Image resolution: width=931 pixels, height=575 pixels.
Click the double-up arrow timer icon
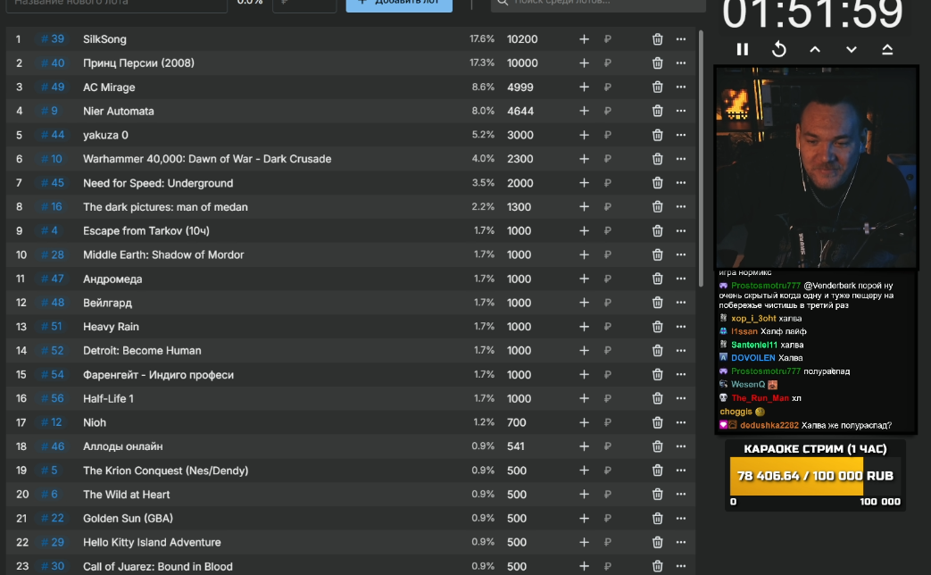[887, 50]
